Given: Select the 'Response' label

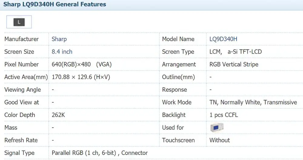Looking at the screenshot, I should [x=175, y=90].
